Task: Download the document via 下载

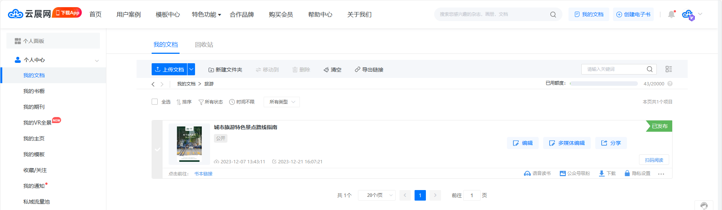Action: click(607, 173)
